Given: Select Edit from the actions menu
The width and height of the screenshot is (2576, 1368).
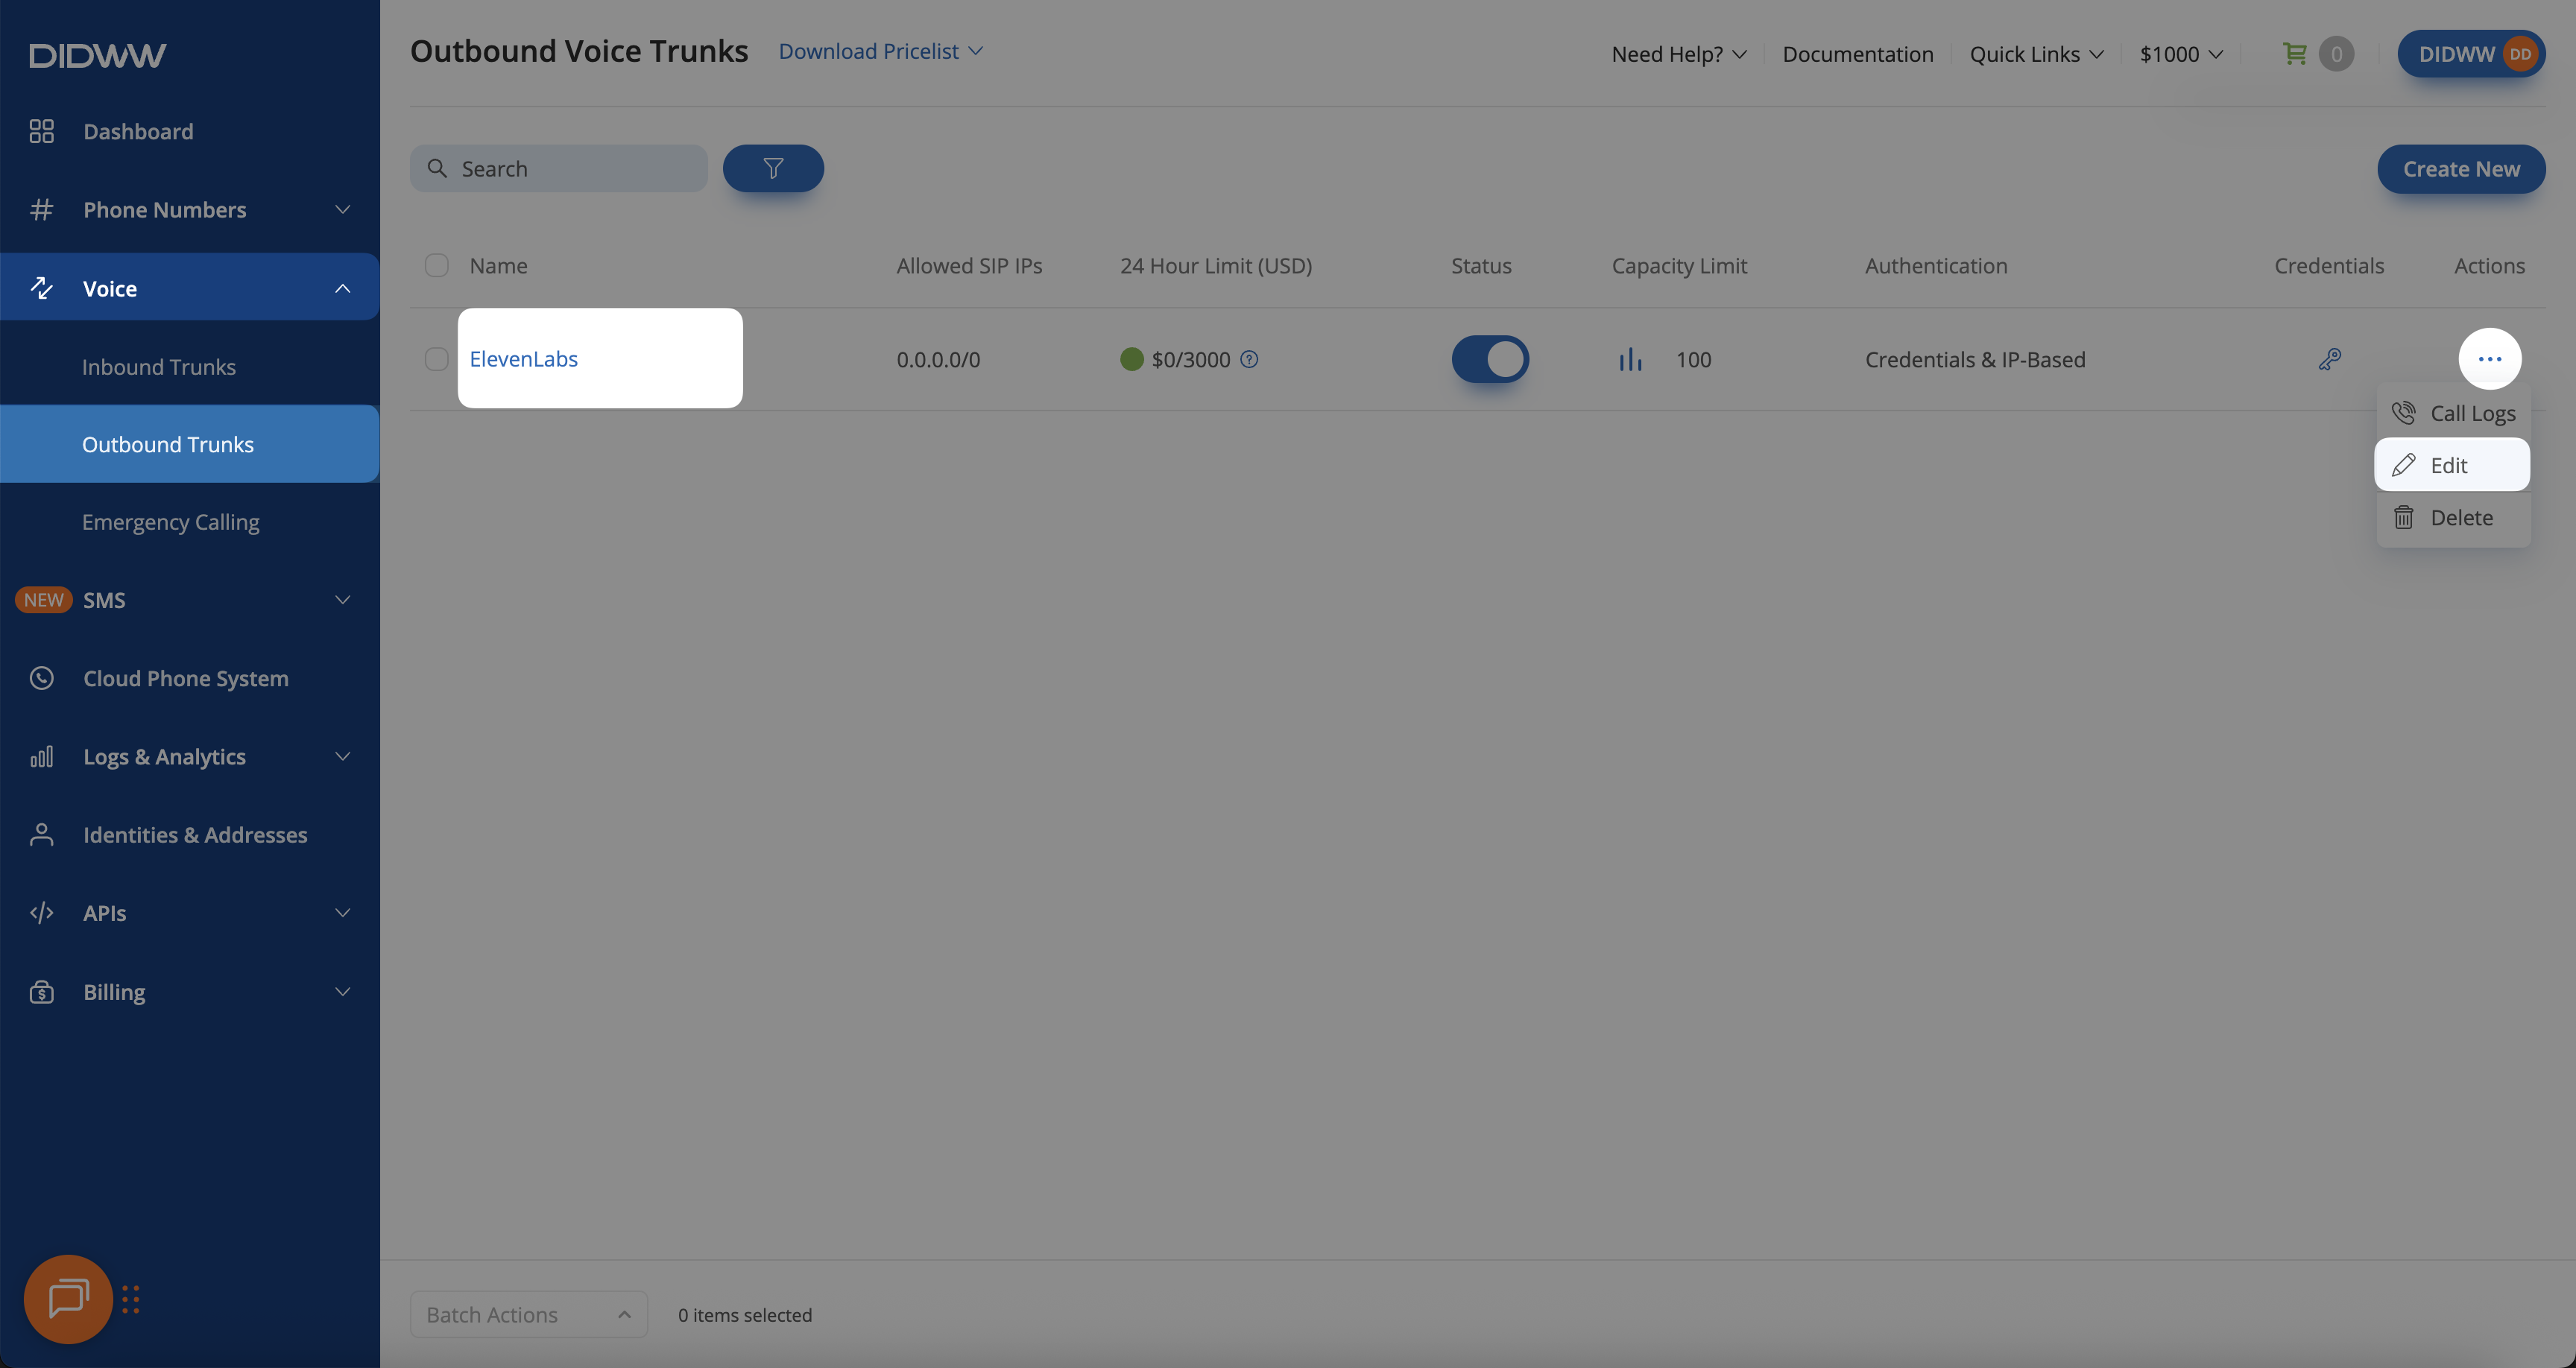Looking at the screenshot, I should pyautogui.click(x=2450, y=465).
